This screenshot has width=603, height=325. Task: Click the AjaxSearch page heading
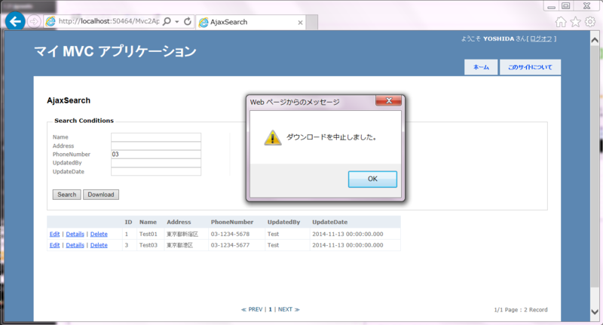pos(69,101)
